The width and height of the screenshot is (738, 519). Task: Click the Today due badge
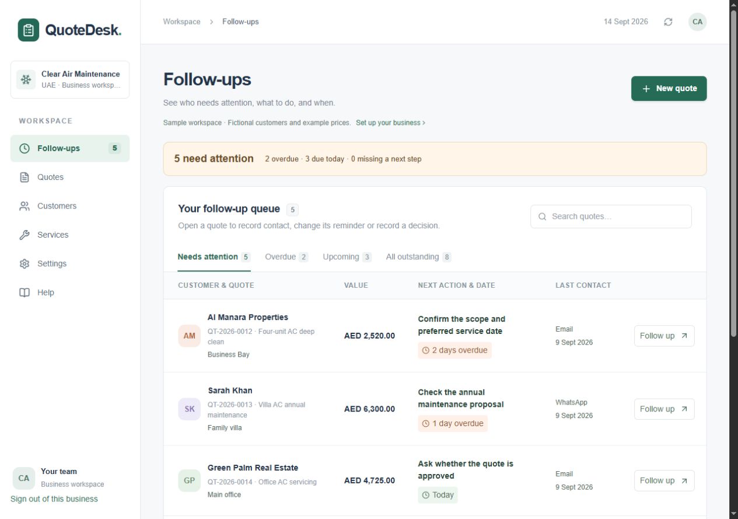click(x=438, y=495)
